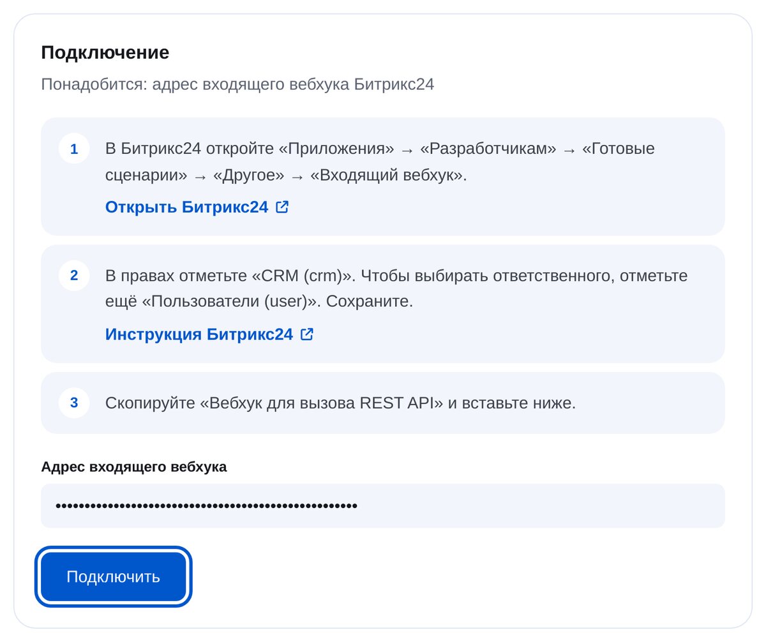Click step text «Вебхук для вызова REST API»
Screen dimensions: 766x642
[x=340, y=403]
